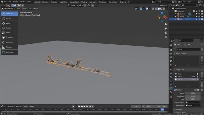Switch to the Sculpting workspace tab
Viewport: 204px width, 115px height.
coord(54,2)
